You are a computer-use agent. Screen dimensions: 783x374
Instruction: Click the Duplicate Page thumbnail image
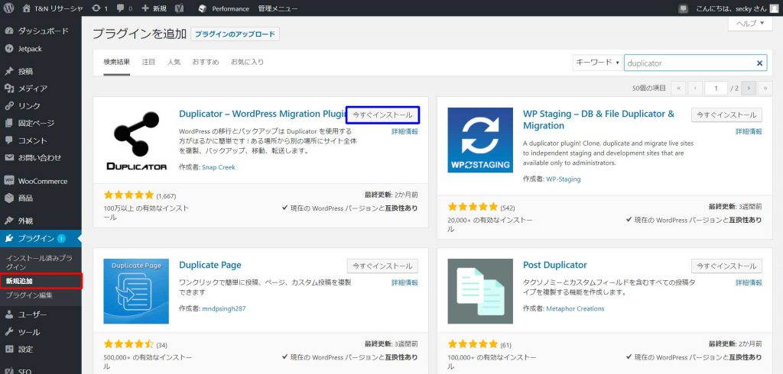click(x=136, y=292)
